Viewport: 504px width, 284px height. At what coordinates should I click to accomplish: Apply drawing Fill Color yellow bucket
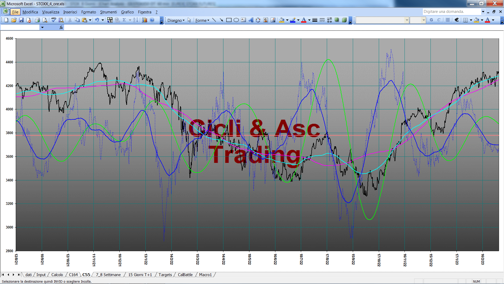tap(282, 20)
